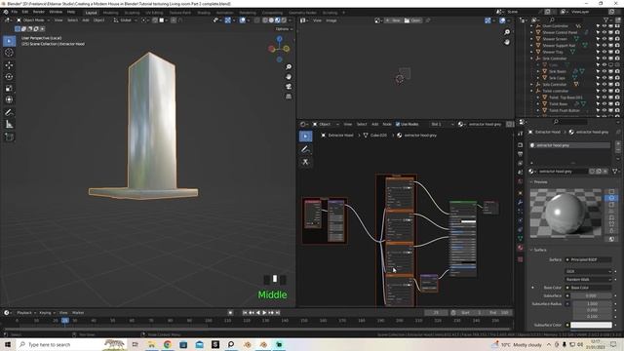The height and width of the screenshot is (351, 624).
Task: Toggle visibility eye for Shower Screen
Action: 604,39
